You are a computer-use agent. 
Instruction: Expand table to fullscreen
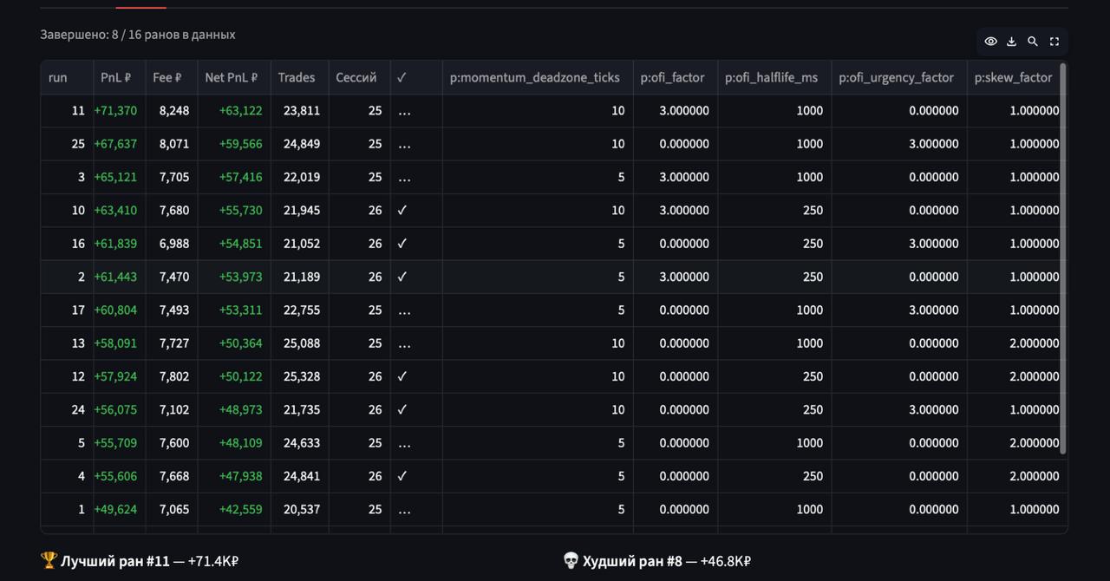1054,42
